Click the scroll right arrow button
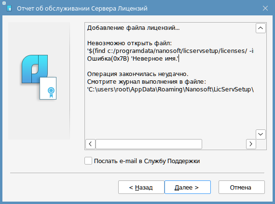This screenshot has height=204, width=275. point(251,144)
